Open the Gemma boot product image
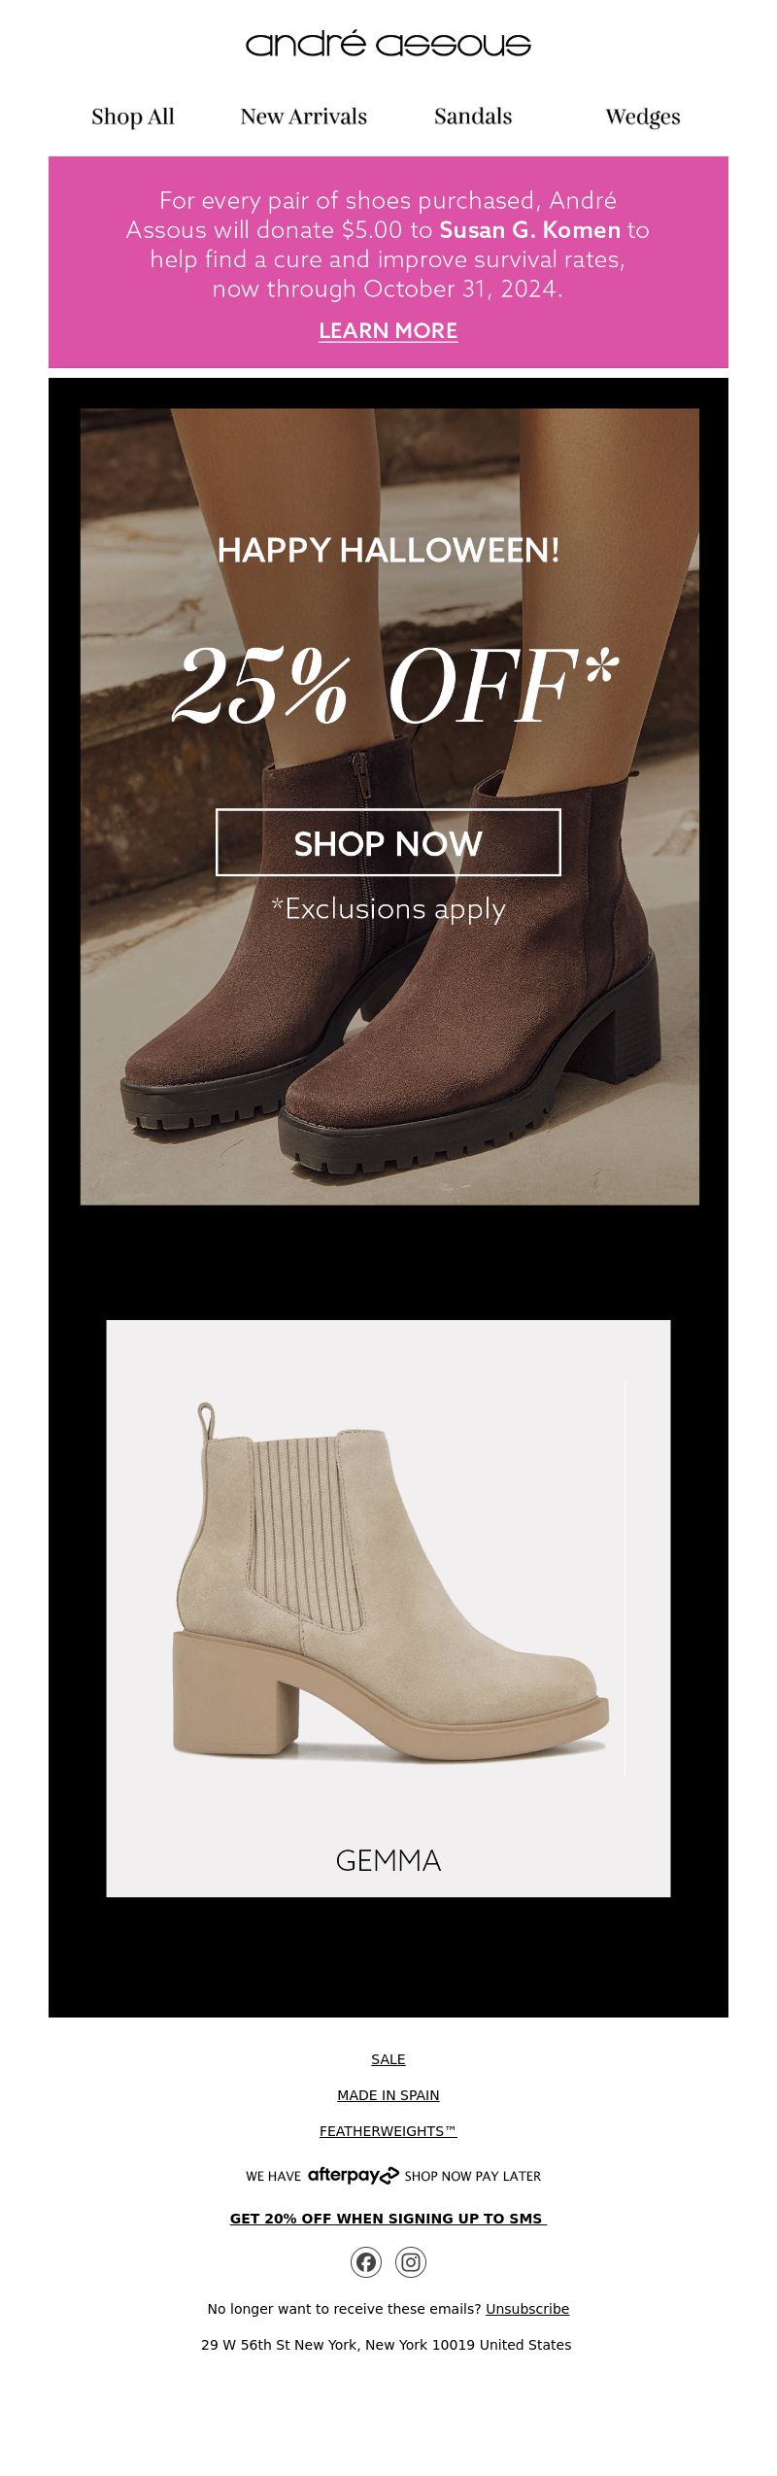This screenshot has width=777, height=2476. point(388,1578)
